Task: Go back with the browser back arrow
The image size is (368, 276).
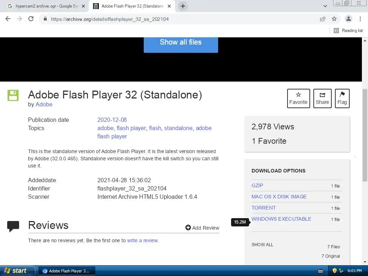Action: coord(8,19)
